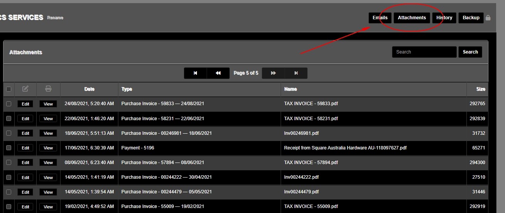
Task: Open the History tab
Action: click(x=444, y=18)
